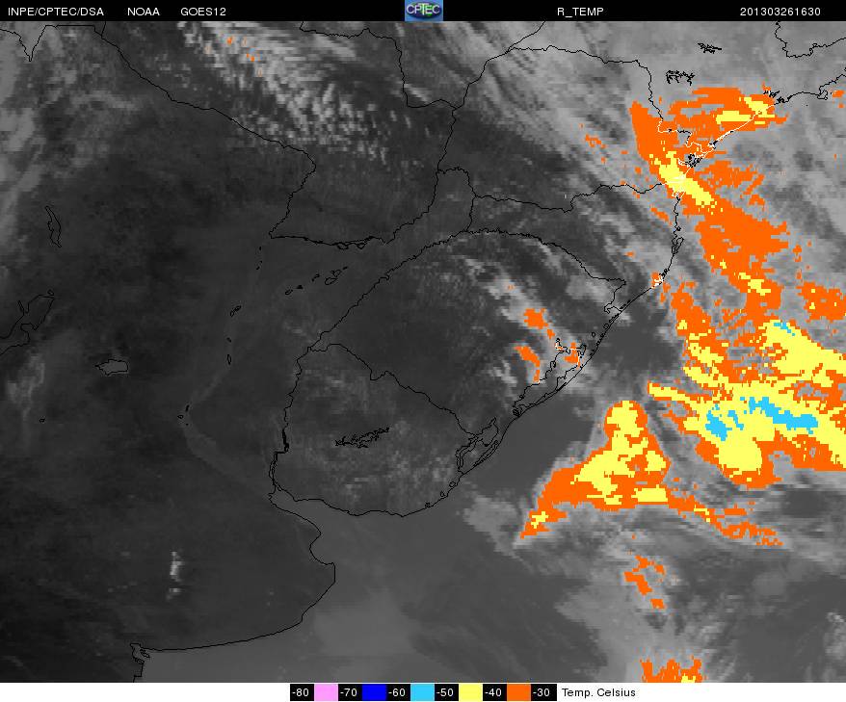This screenshot has height=702, width=846.
Task: Select the -80 legend value
Action: tap(302, 692)
